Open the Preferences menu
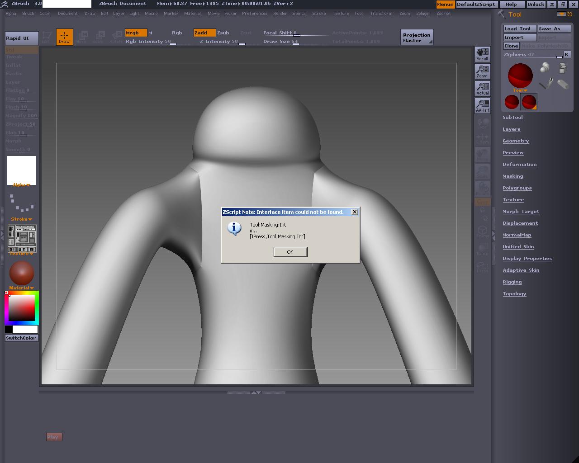This screenshot has width=579, height=463. coord(254,14)
